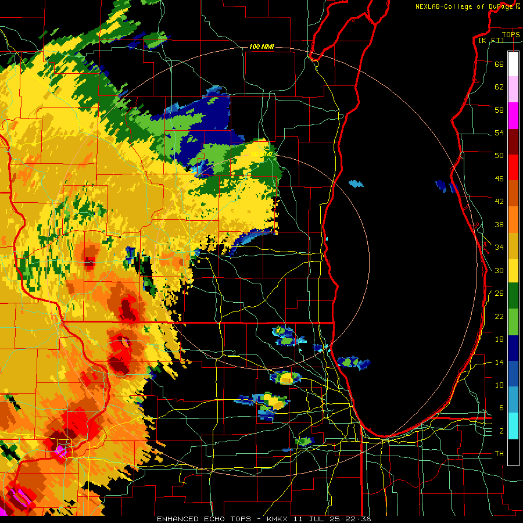Image resolution: width=523 pixels, height=523 pixels.
Task: Click the "46" legend label
Action: (499, 179)
